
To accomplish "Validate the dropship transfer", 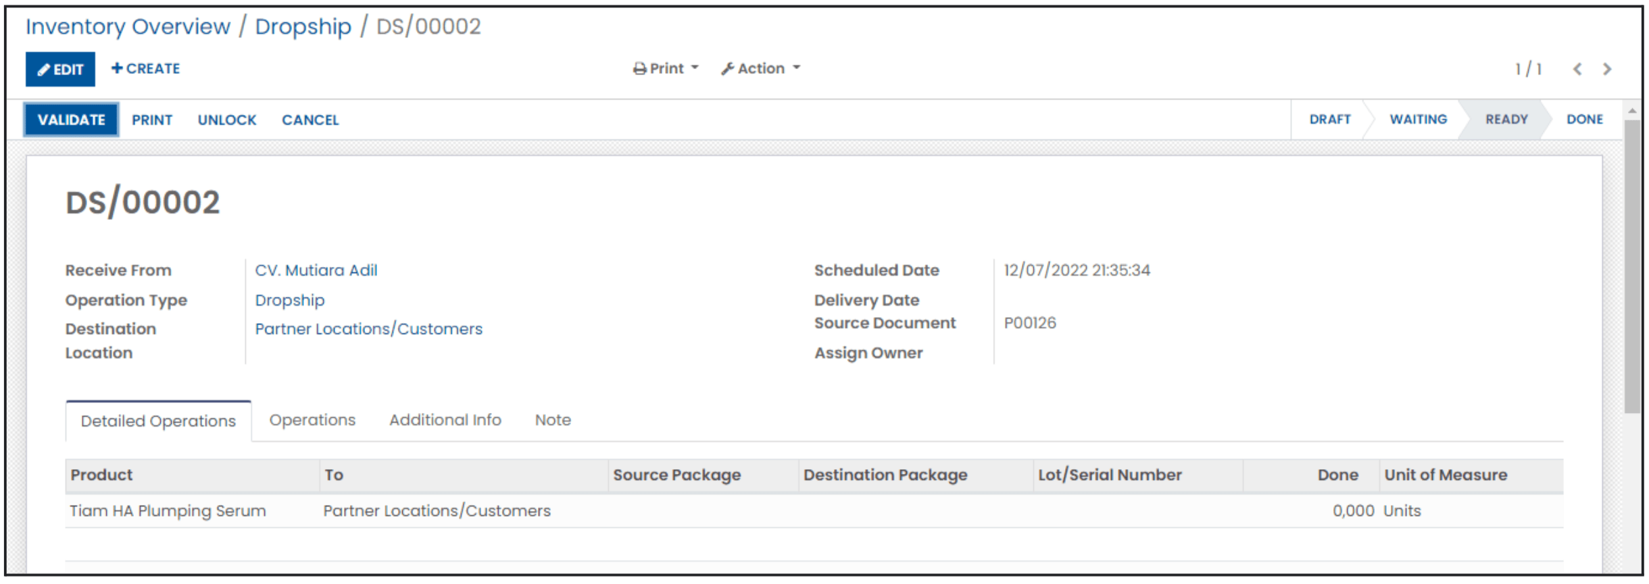I will point(72,120).
